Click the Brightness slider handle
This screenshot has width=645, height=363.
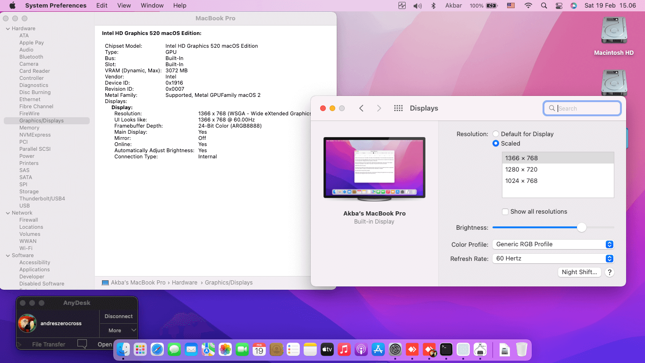point(582,227)
